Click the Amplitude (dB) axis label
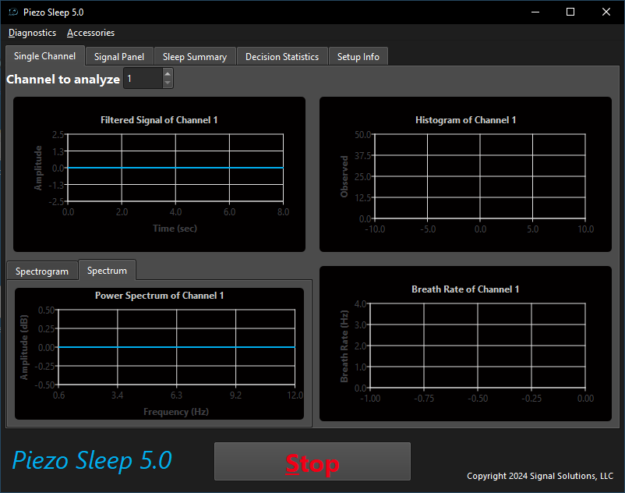The image size is (625, 493). tap(24, 347)
